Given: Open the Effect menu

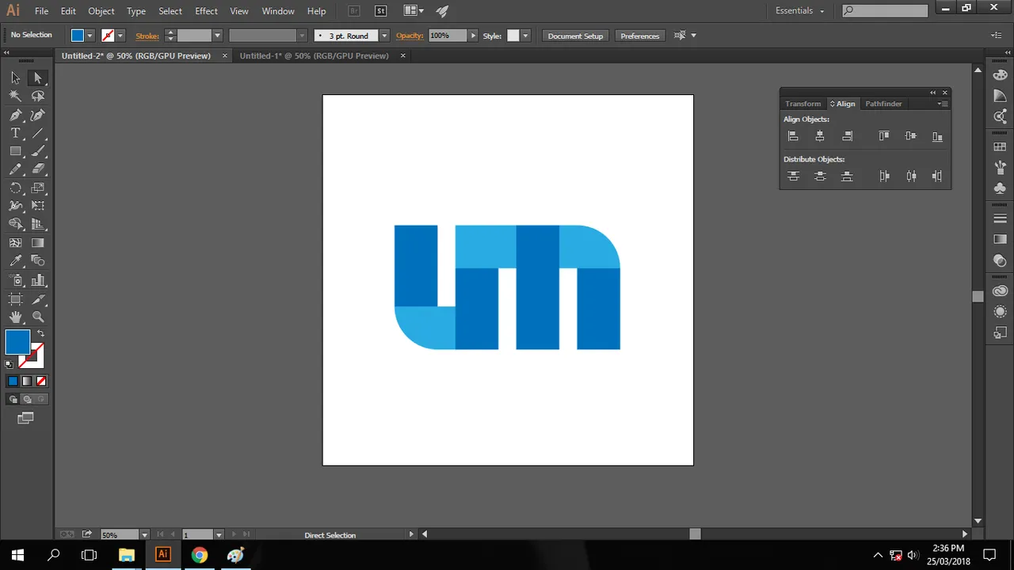Looking at the screenshot, I should click(x=206, y=11).
